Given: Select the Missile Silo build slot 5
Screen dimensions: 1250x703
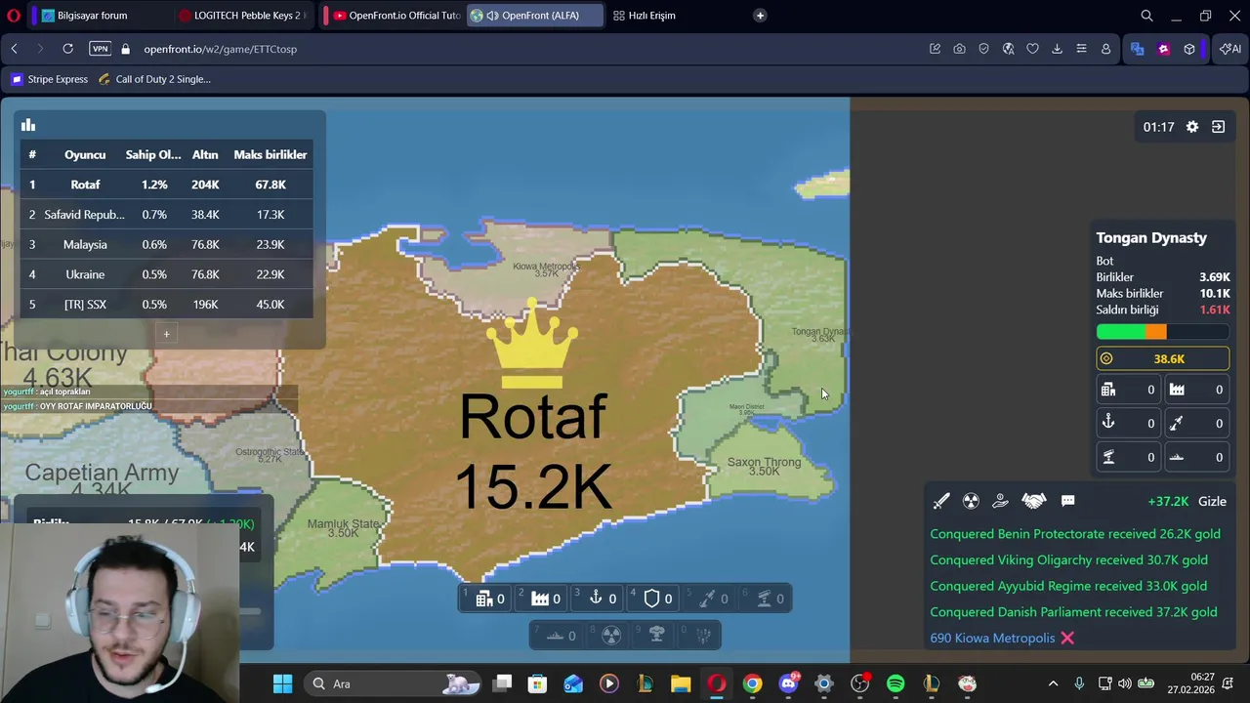Looking at the screenshot, I should [709, 599].
